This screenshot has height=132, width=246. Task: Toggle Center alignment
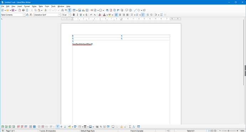click(120, 15)
